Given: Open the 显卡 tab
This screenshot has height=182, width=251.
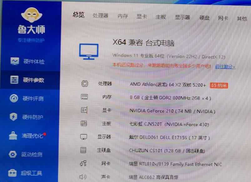Looking at the screenshot, I should point(141,18).
